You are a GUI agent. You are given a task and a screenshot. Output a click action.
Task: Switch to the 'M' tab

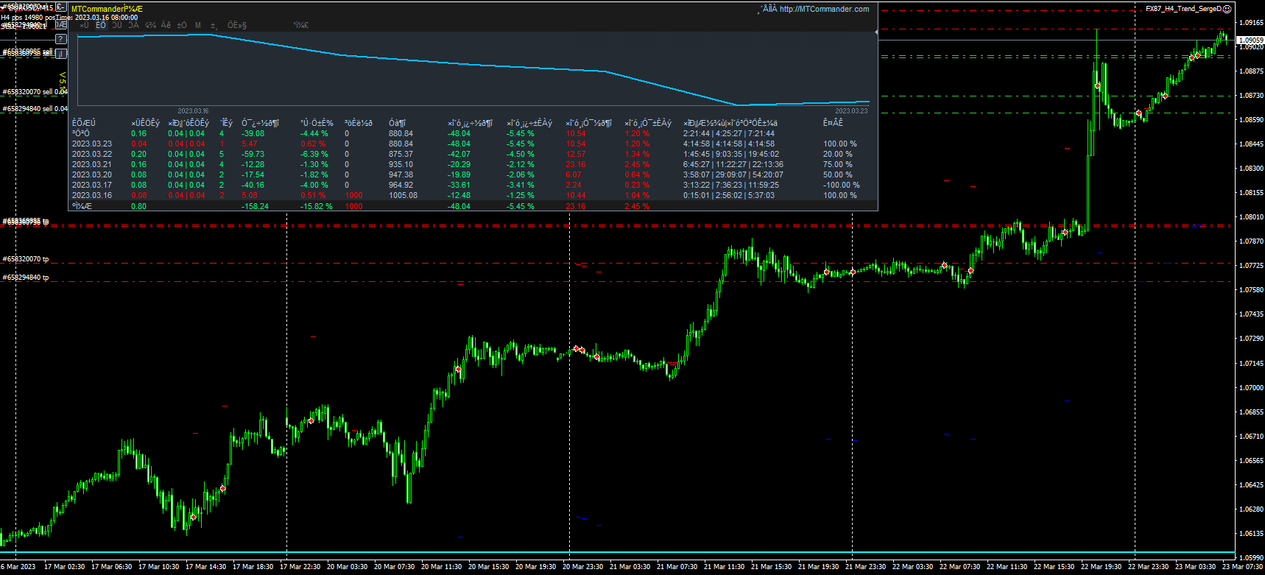coord(197,25)
